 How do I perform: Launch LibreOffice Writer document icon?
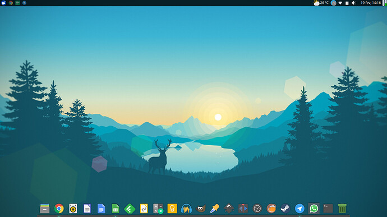tap(87, 209)
